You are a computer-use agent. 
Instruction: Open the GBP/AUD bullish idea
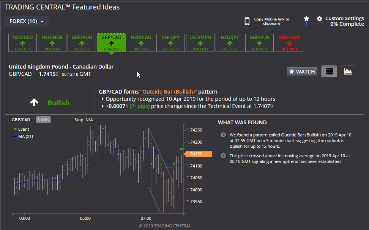[82, 43]
